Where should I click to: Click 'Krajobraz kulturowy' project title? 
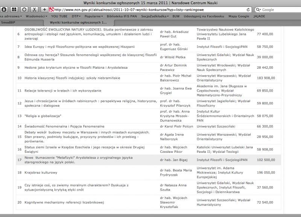point(41,173)
